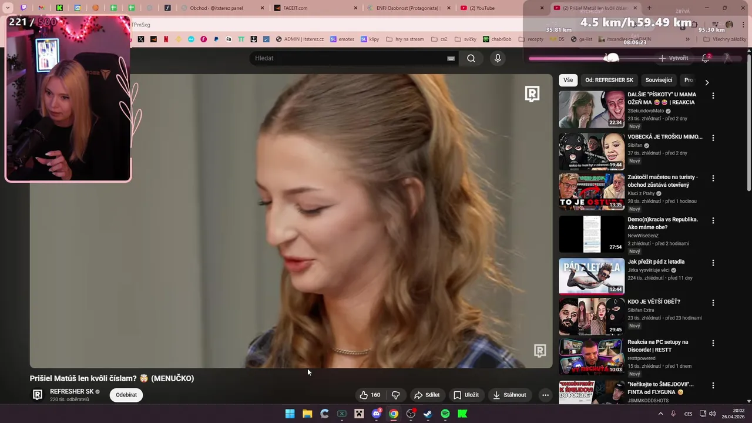Open Chrome tab search dropdown arrow

[8, 8]
